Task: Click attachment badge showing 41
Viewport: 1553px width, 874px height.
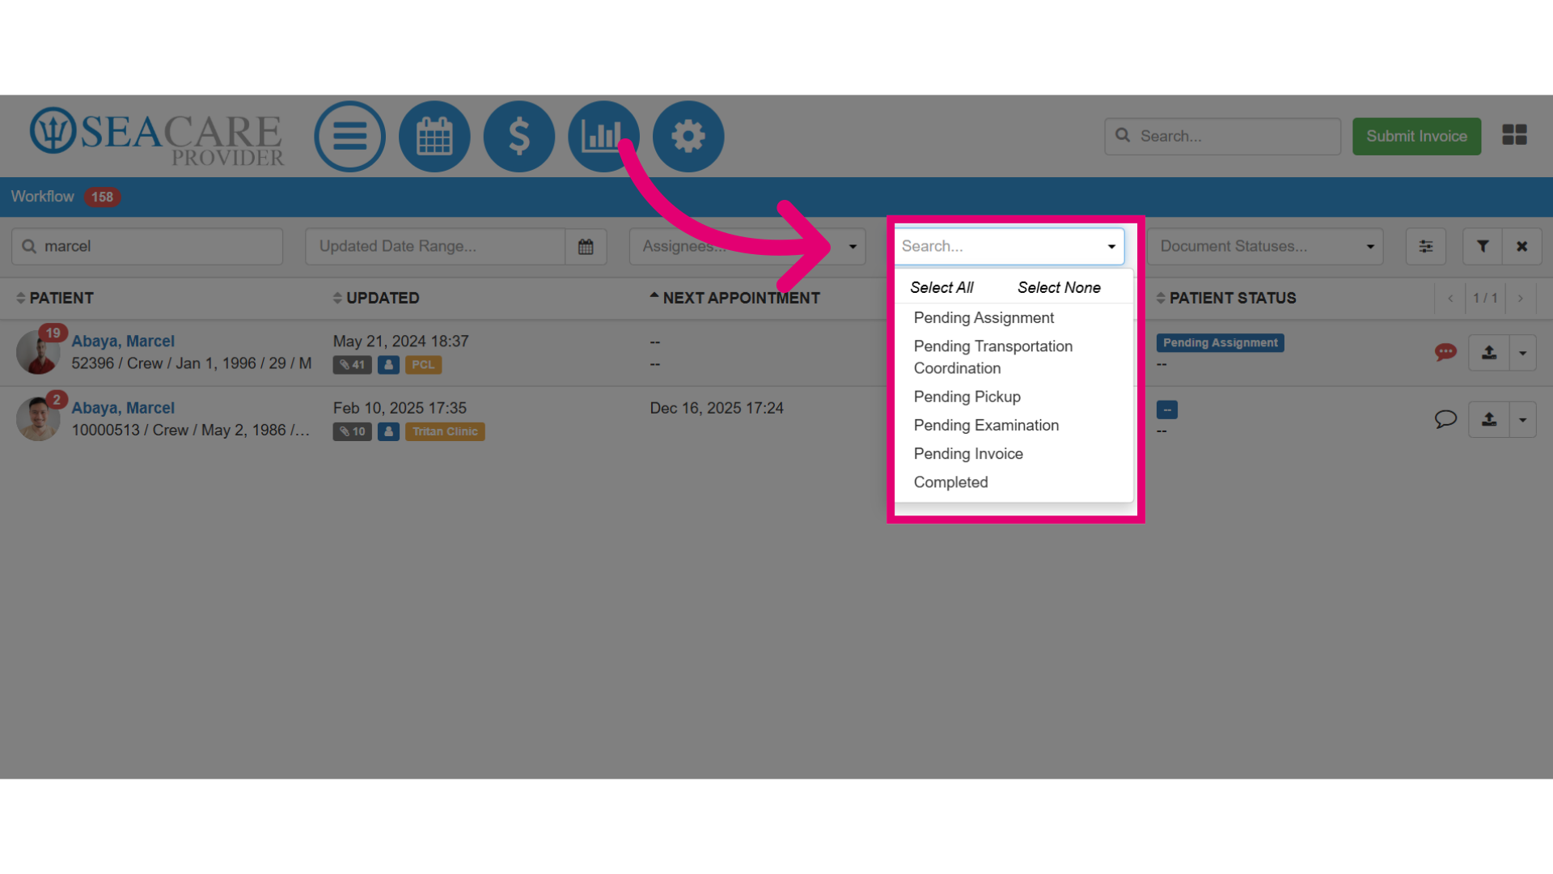Action: 352,365
